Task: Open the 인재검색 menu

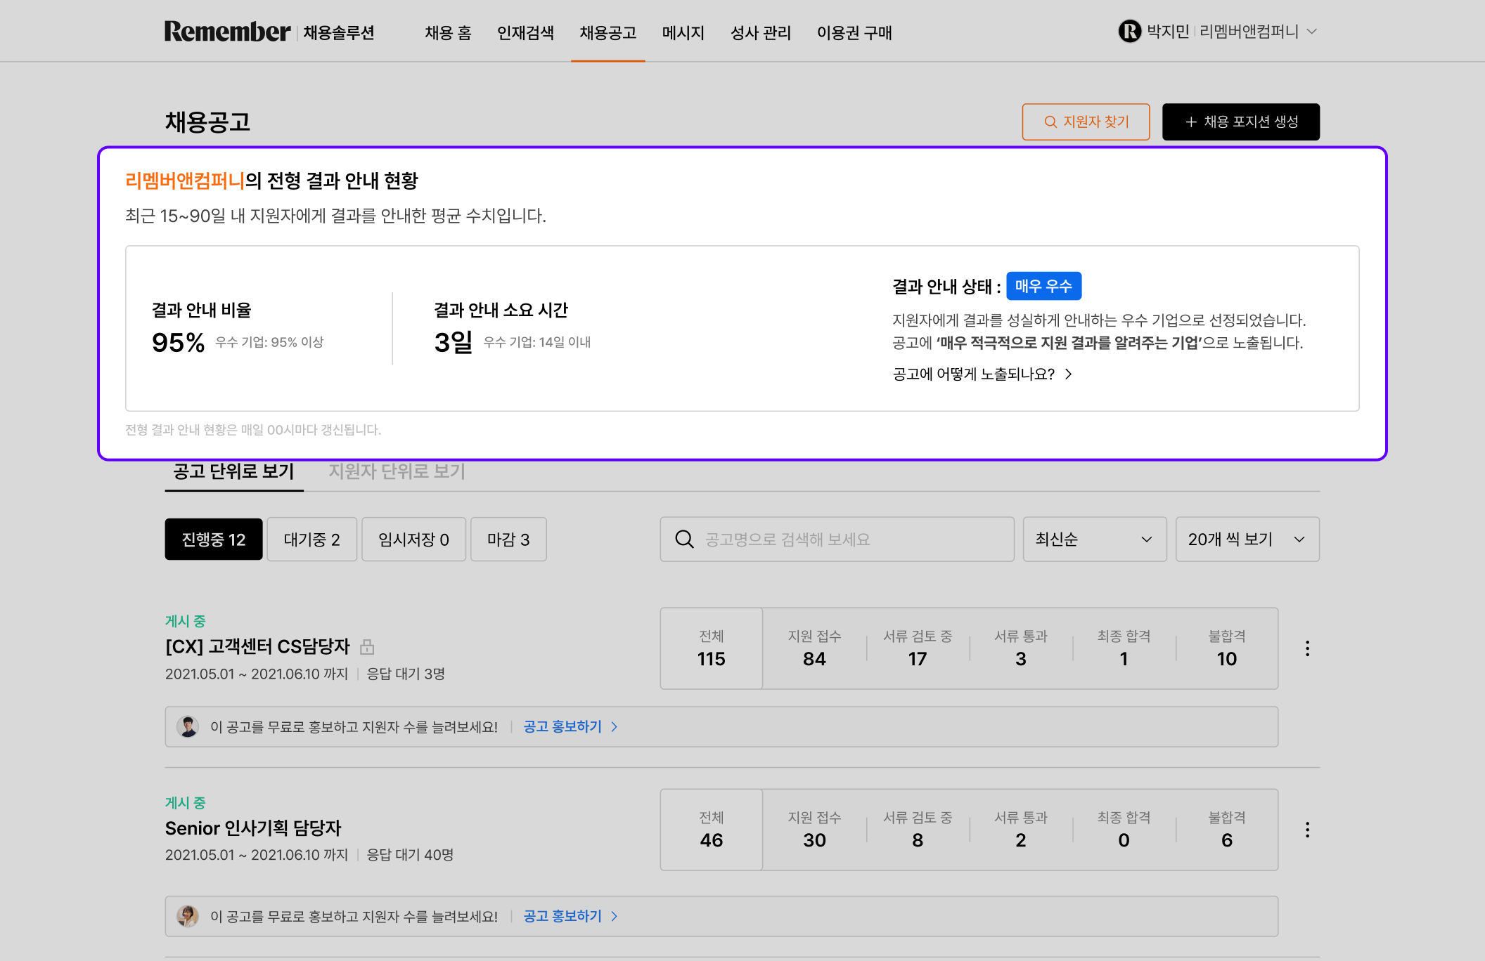Action: [x=525, y=32]
